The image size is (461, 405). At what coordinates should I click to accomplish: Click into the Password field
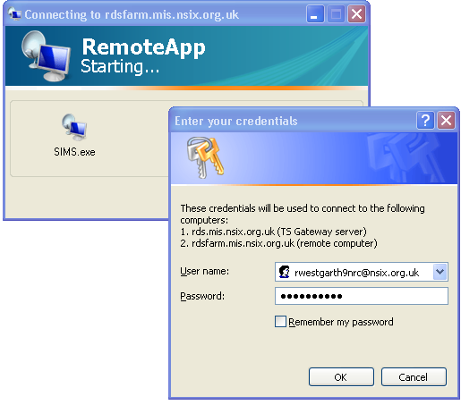(362, 296)
